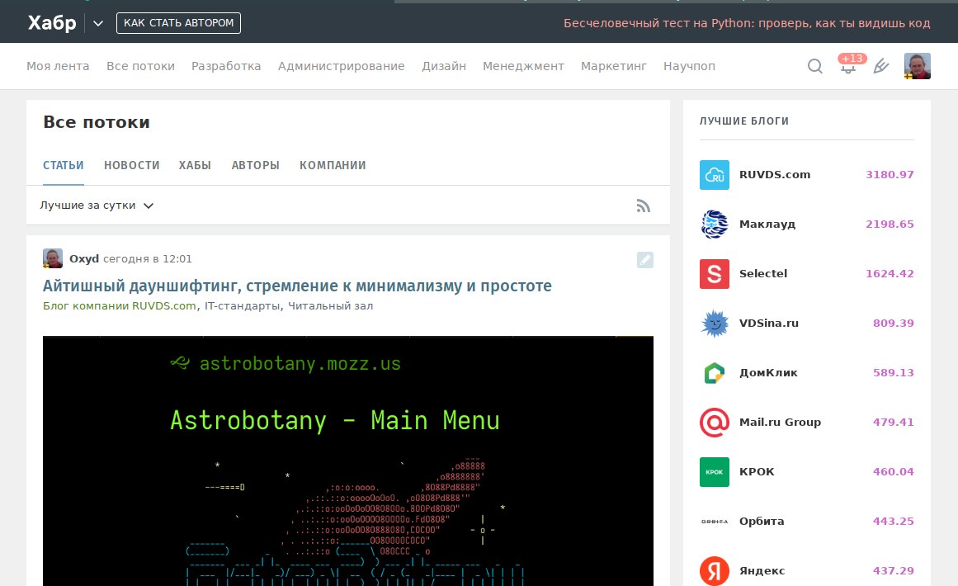Viewport: 958px width, 586px height.
Task: Click the Mail.ru Group logo icon
Action: point(715,423)
